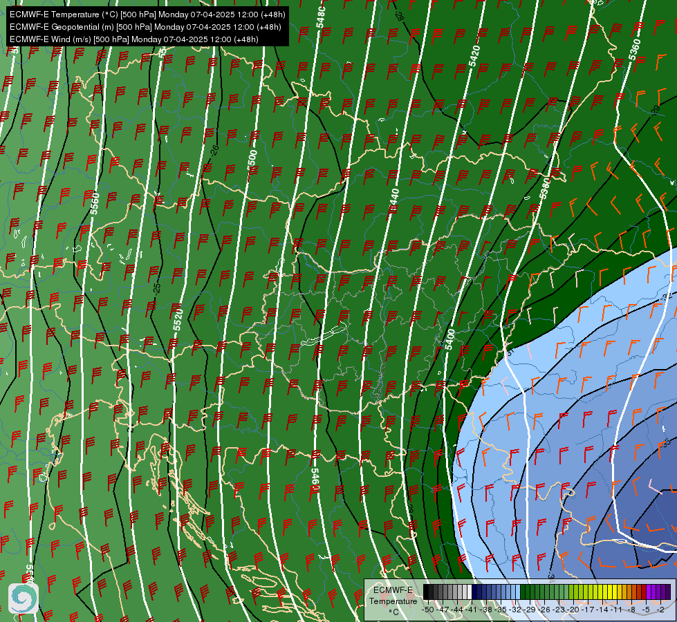Pick the black swatch above -50 in the legend
The height and width of the screenshot is (622, 677).
tap(426, 592)
